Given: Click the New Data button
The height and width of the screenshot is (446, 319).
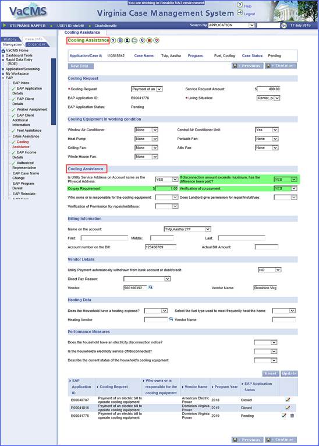Looking at the screenshot, I should click(81, 66).
